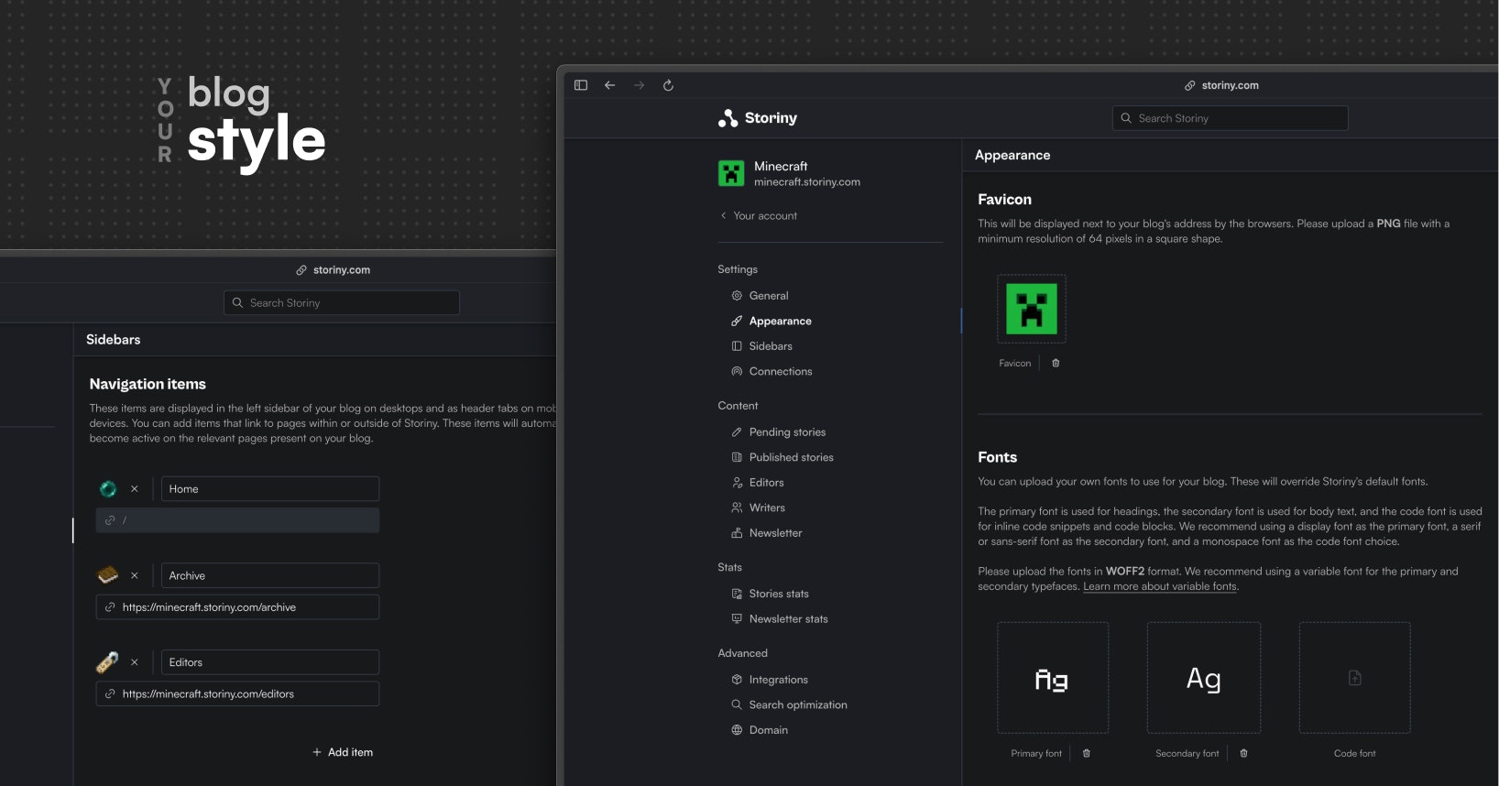Click the minecraft.storiny.com address text

pyautogui.click(x=807, y=182)
